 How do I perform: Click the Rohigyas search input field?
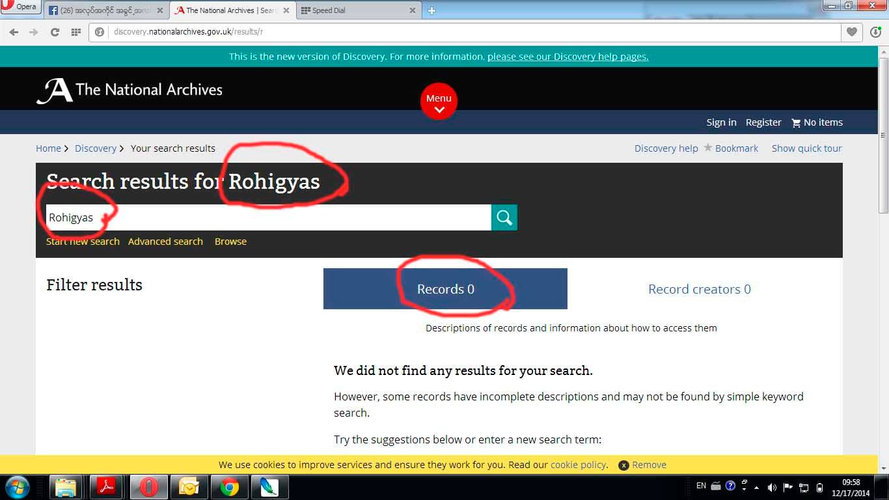pyautogui.click(x=268, y=217)
